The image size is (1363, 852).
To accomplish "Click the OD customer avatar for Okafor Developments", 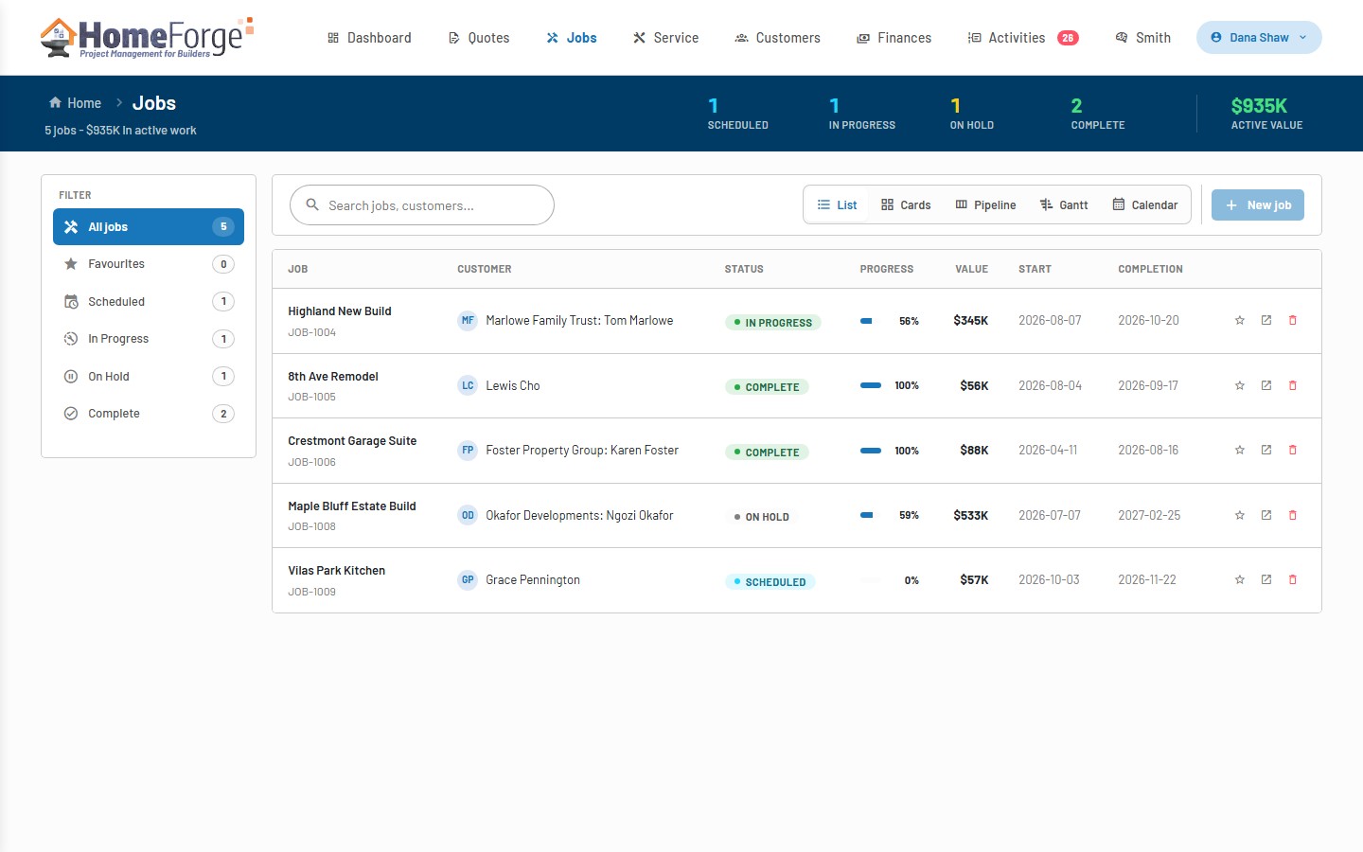I will click(468, 515).
